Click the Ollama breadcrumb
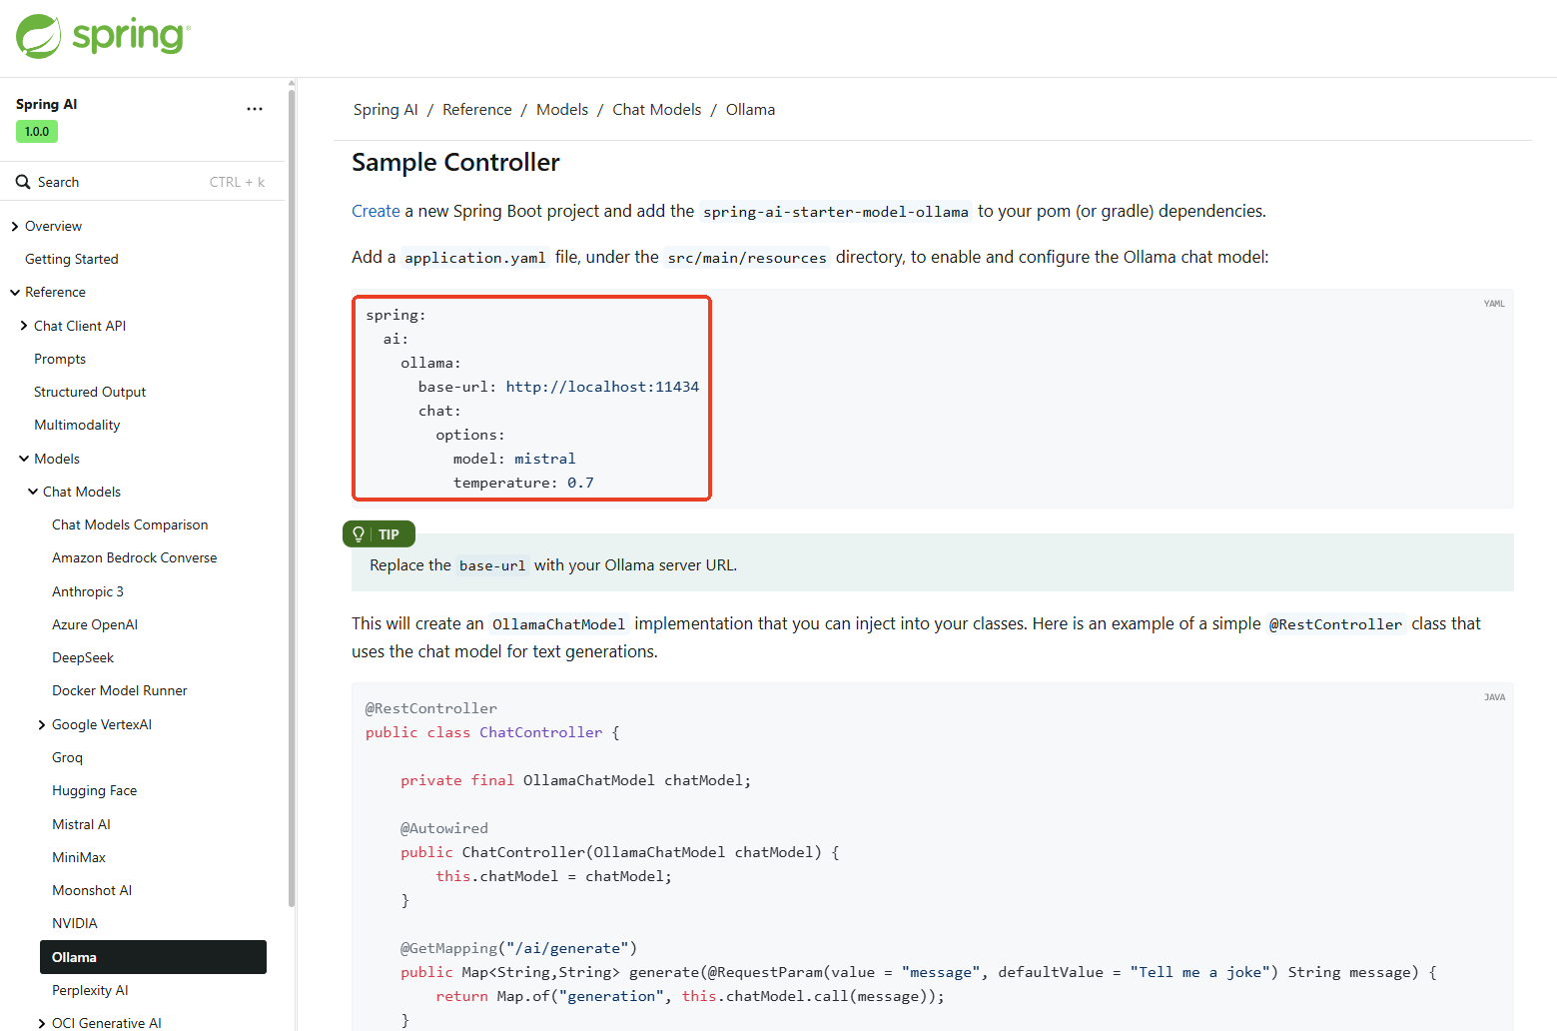Image resolution: width=1557 pixels, height=1031 pixels. pos(750,110)
